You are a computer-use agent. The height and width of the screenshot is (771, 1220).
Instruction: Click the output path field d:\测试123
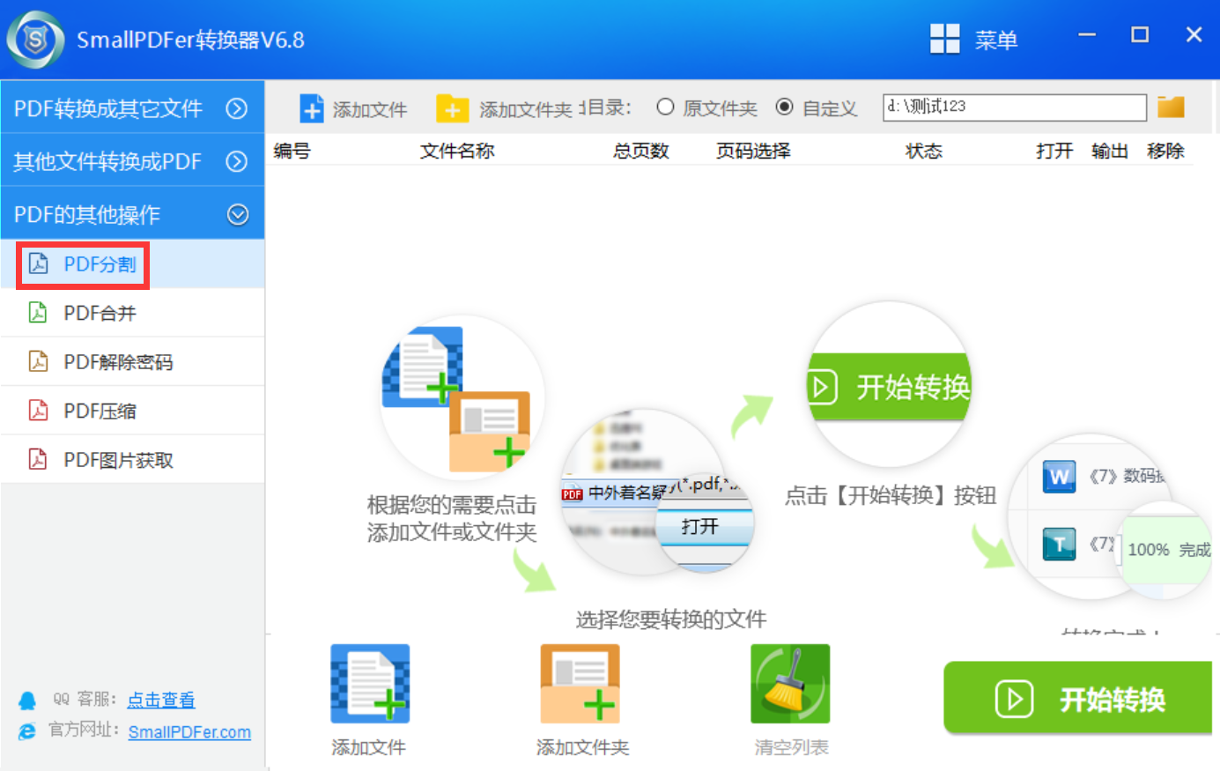1015,107
